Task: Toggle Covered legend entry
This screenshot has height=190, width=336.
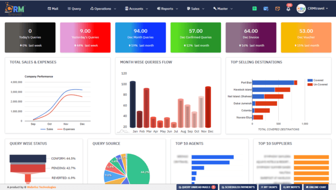Action: pos(315,80)
